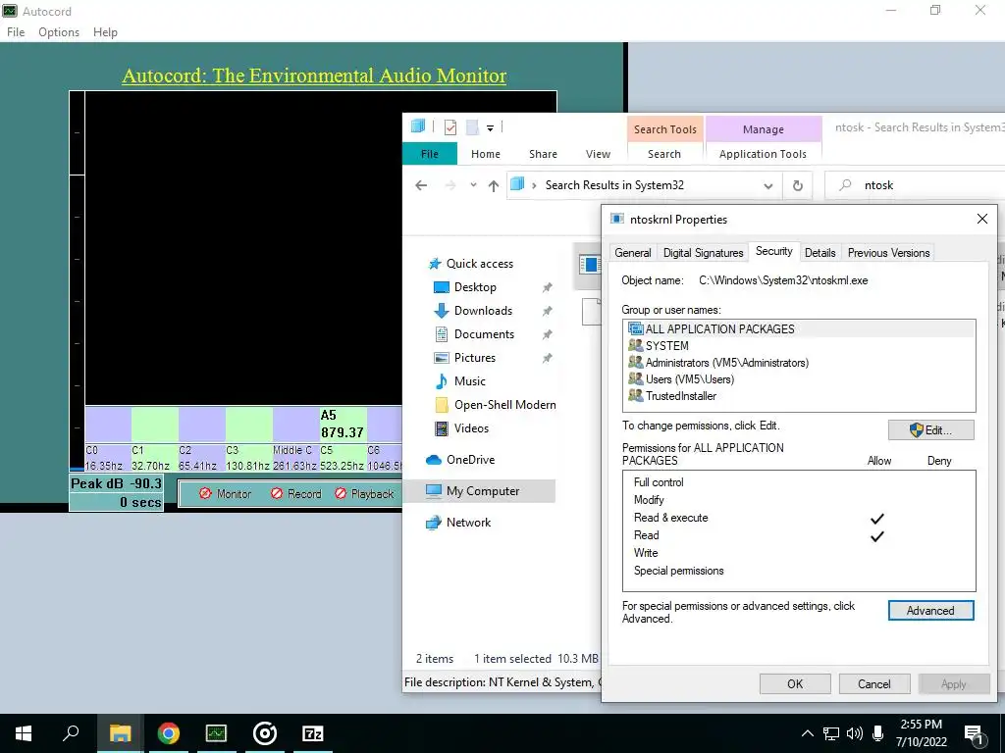This screenshot has width=1005, height=753.
Task: Refresh the search results
Action: [x=797, y=185]
